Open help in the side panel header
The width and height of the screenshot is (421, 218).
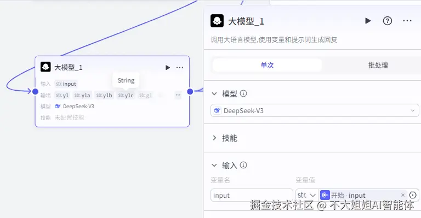tap(388, 21)
